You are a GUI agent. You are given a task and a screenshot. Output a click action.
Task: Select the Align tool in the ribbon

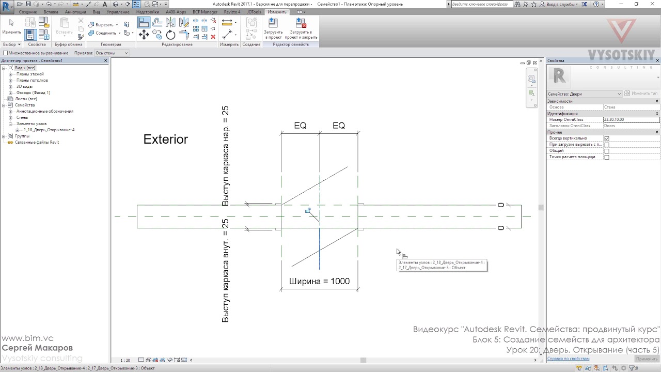click(144, 23)
